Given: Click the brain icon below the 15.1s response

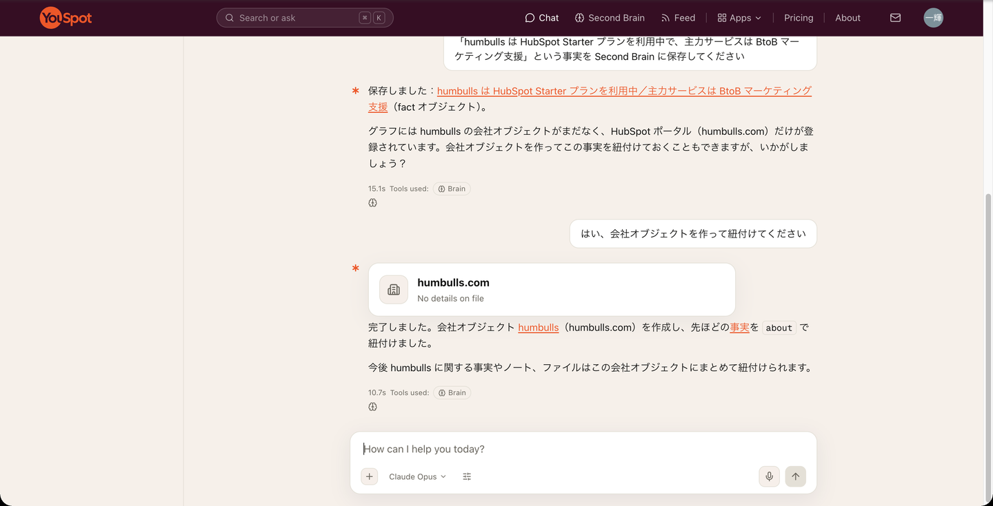Looking at the screenshot, I should [372, 203].
